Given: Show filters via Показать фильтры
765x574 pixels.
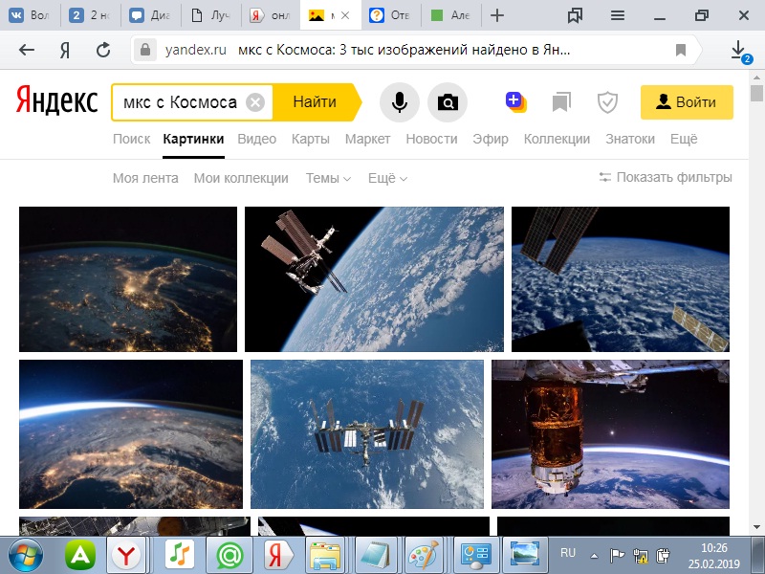Looking at the screenshot, I should [666, 177].
